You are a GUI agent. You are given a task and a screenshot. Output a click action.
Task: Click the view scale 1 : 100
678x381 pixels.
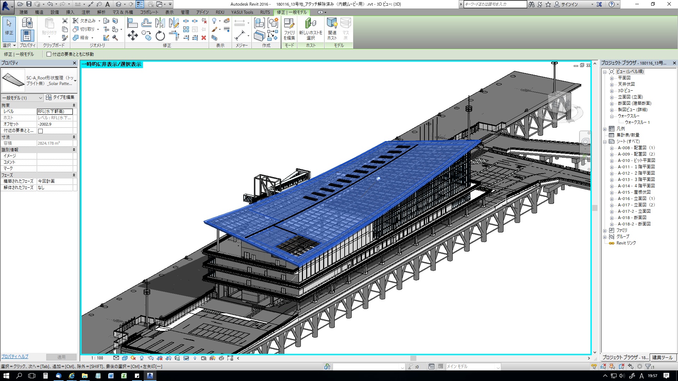click(97, 358)
